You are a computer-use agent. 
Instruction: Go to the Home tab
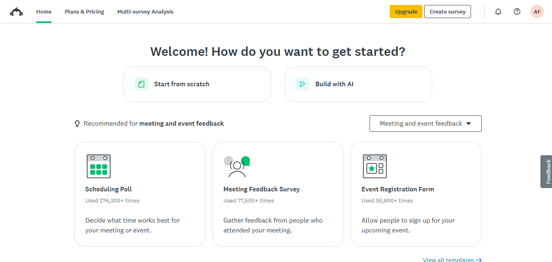click(x=44, y=11)
